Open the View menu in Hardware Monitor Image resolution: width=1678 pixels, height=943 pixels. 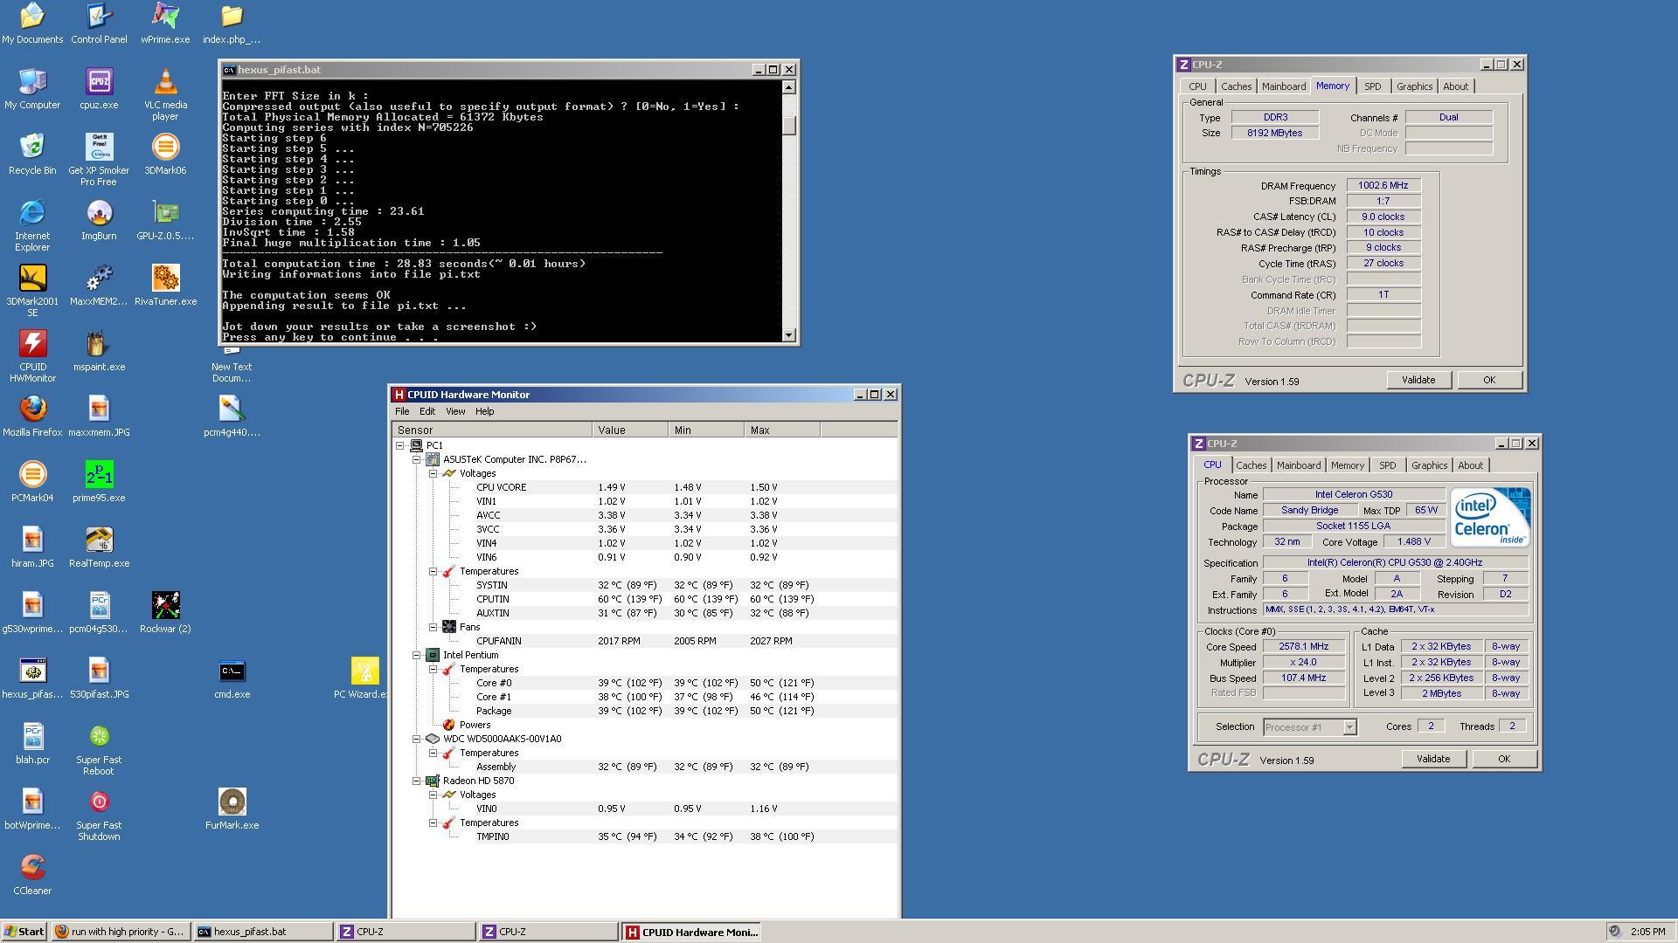455,411
